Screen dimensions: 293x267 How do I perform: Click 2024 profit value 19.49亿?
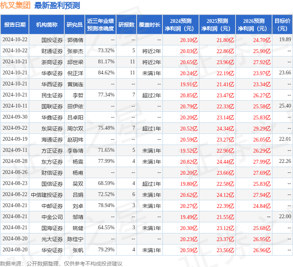(x=189, y=217)
